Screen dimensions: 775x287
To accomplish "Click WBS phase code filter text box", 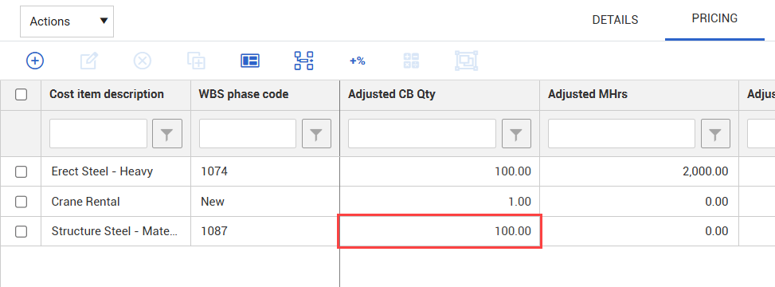I will (248, 134).
